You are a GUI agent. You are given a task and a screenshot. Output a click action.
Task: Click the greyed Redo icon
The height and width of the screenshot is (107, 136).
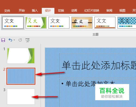click(20, 40)
